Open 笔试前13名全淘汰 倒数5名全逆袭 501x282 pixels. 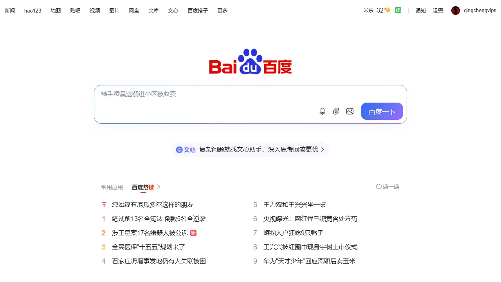coord(159,219)
